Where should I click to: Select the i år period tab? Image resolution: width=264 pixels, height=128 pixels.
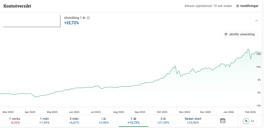[x=104, y=121]
